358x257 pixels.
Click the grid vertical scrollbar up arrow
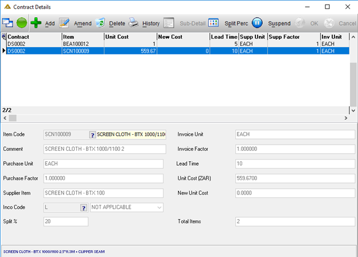coord(353,37)
